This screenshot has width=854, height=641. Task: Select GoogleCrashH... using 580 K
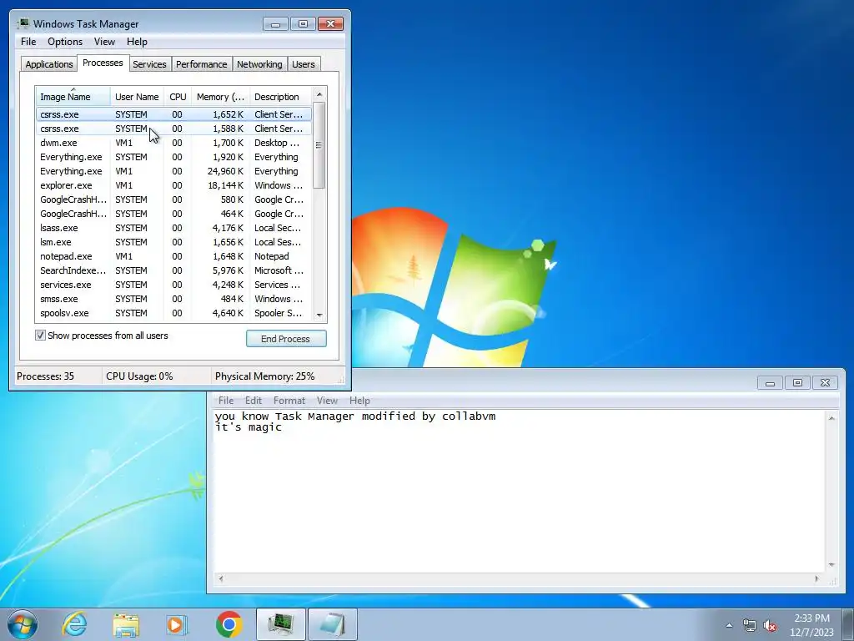pos(173,199)
